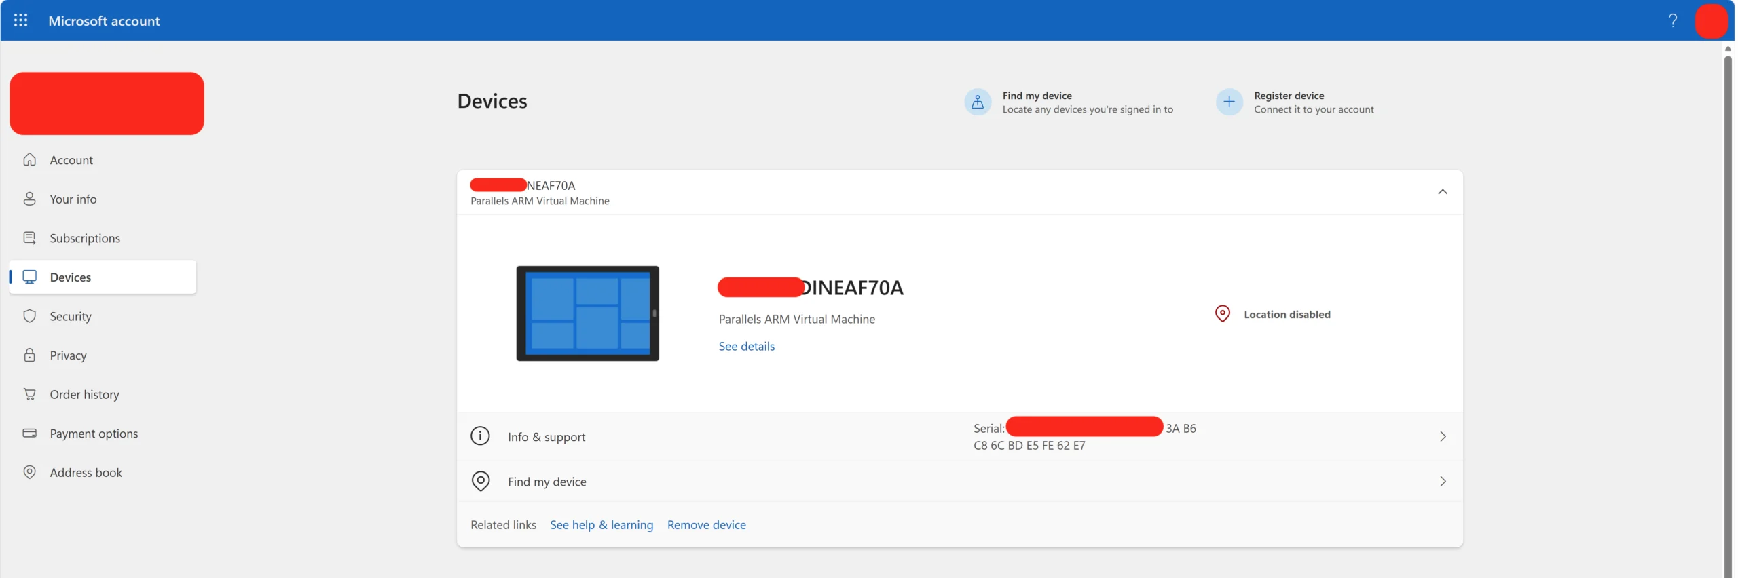The height and width of the screenshot is (578, 1738).
Task: Click the Account home icon
Action: 30,159
